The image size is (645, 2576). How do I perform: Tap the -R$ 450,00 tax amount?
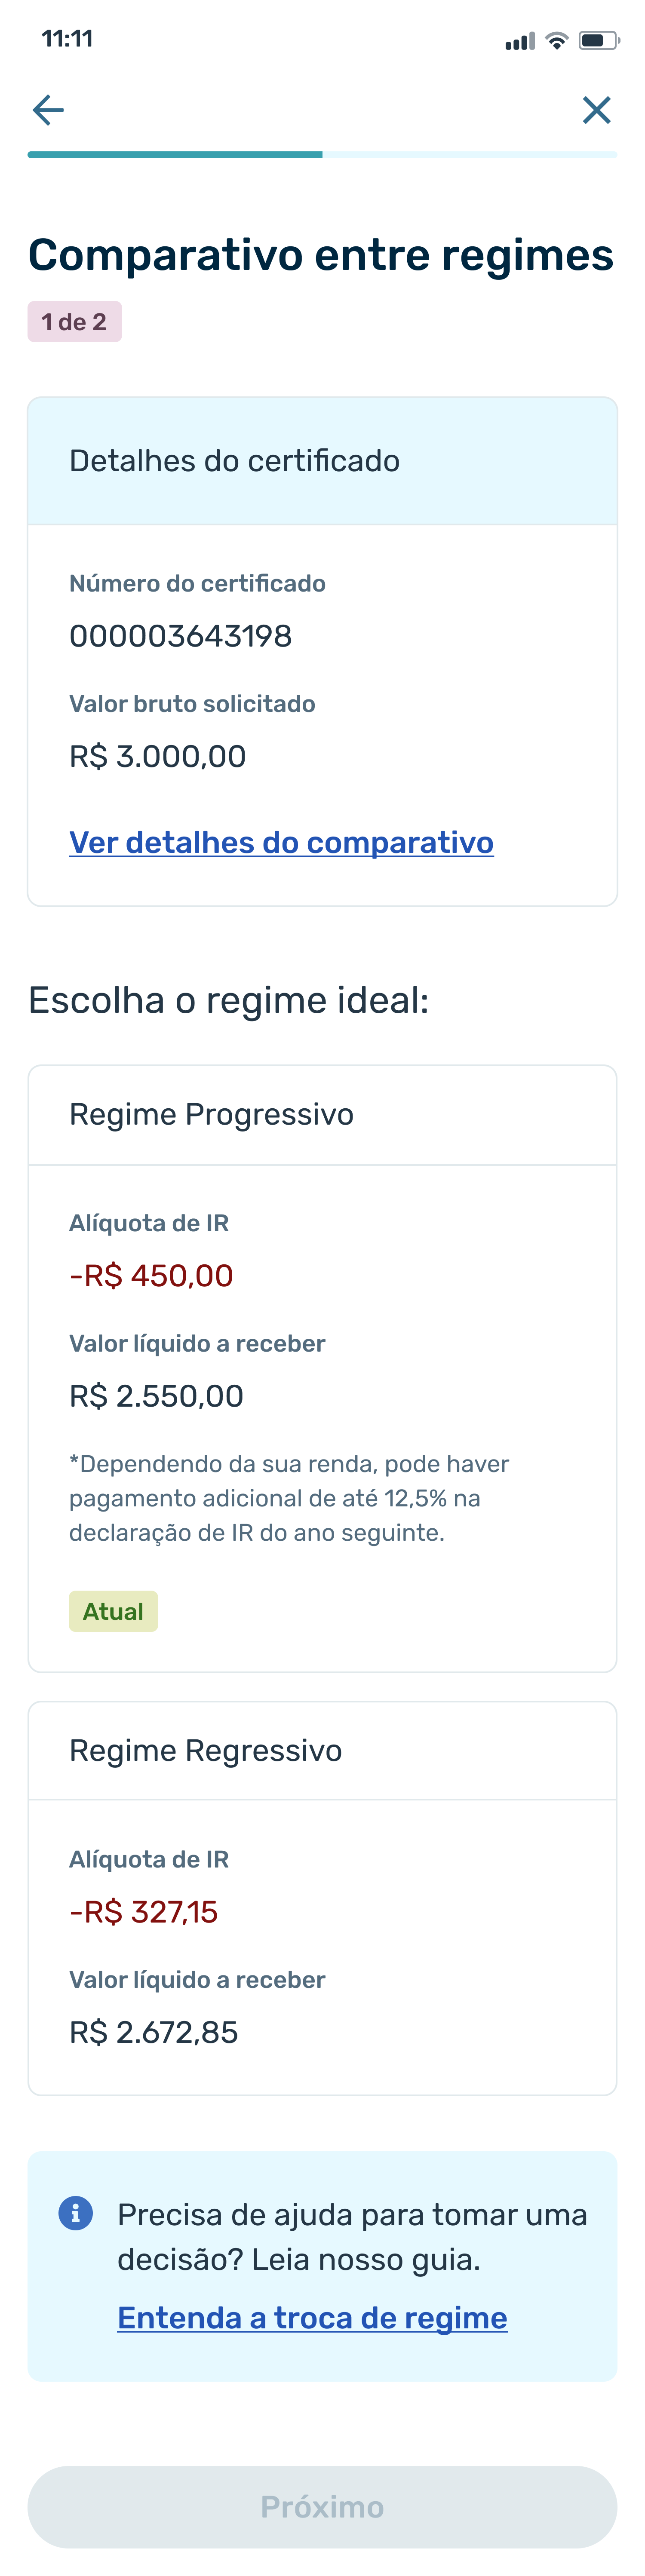point(151,1276)
